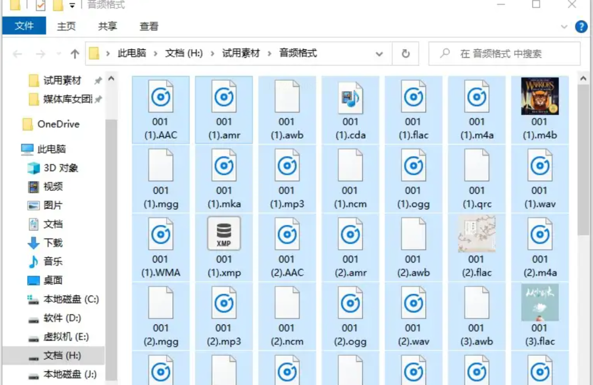Select the 001 (1).amr file icon
Screen dimensions: 593x385
tap(224, 97)
